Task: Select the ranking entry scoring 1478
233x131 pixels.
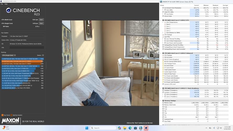Action: pyautogui.click(x=23, y=61)
